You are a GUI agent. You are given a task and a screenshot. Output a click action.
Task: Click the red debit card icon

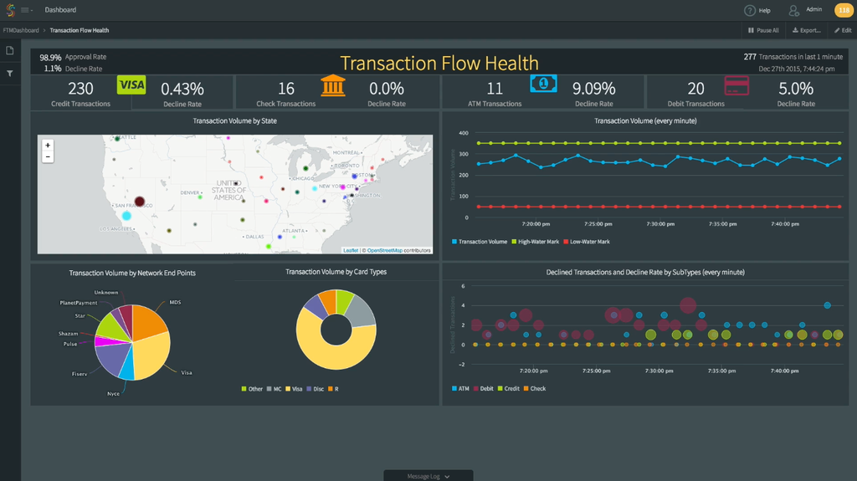[736, 85]
